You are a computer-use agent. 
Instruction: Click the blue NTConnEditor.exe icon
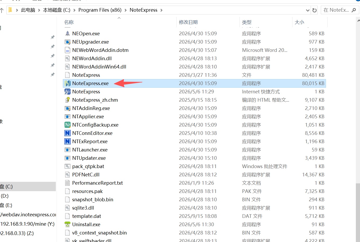point(68,133)
